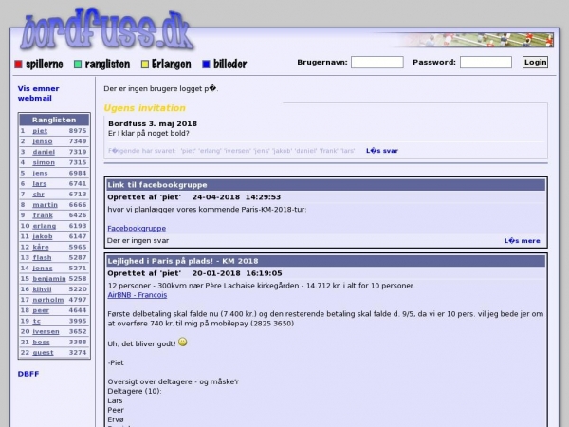This screenshot has height=427, width=569.
Task: Click Læs mere on Facebook post
Action: pos(522,241)
